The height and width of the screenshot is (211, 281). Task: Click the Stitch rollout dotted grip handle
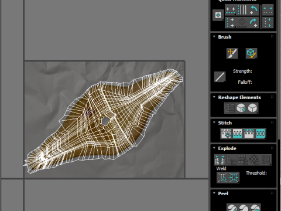pos(272,122)
